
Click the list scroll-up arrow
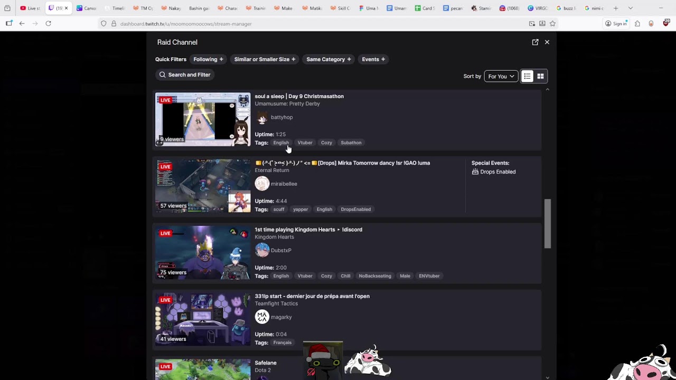[x=548, y=90]
